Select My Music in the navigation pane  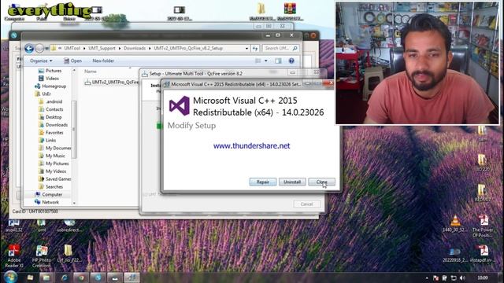52,156
